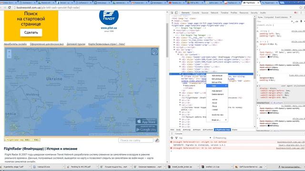Open the DevTools three-dot menu
305x171 pixels.
point(301,13)
